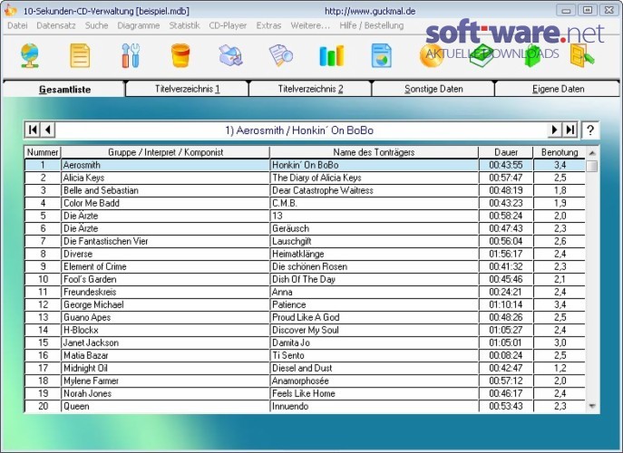Click the yellow document notes toolbar icon
The width and height of the screenshot is (623, 453).
(80, 55)
